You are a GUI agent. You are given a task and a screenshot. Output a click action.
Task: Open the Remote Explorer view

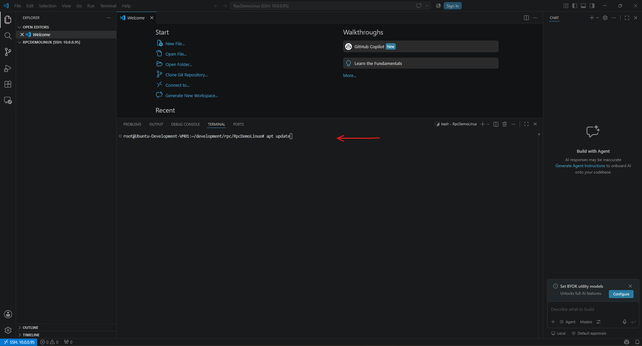(8, 100)
